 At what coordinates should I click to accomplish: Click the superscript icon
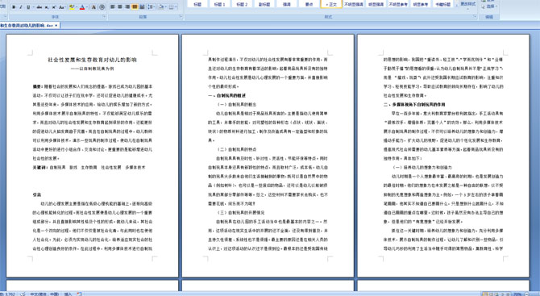click(x=54, y=7)
